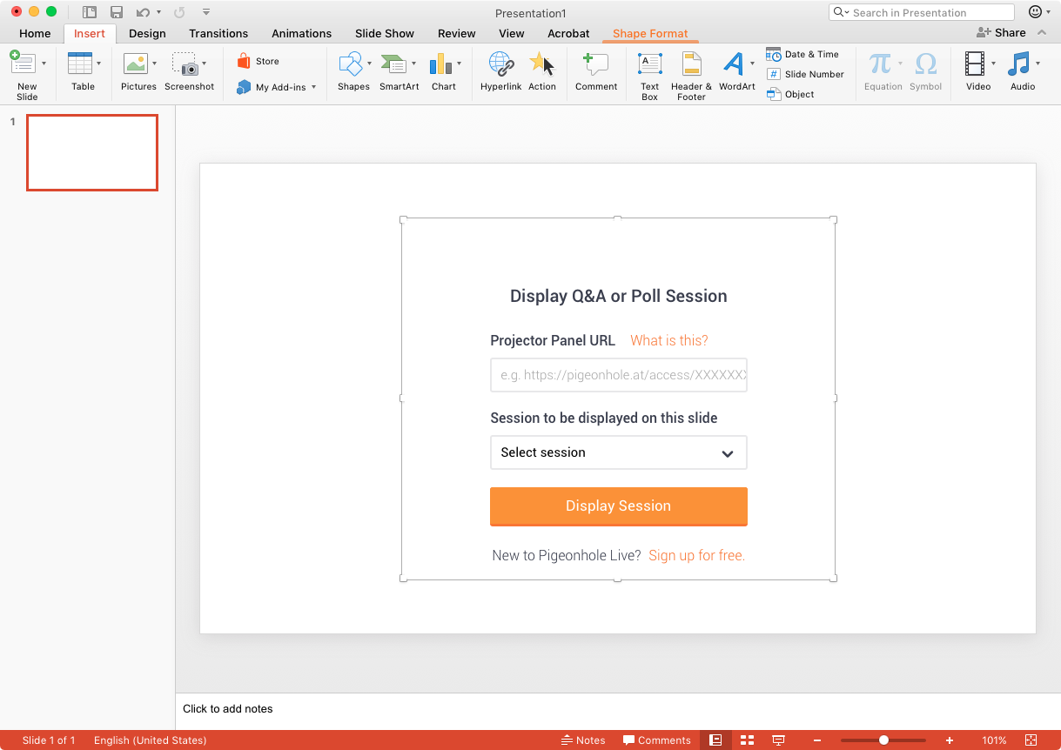The image size is (1061, 750).
Task: Open the 'What is this?' link
Action: click(669, 340)
